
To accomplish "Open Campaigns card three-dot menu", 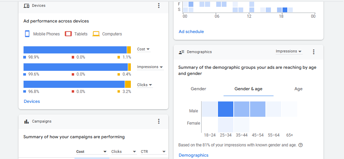I will (159, 121).
